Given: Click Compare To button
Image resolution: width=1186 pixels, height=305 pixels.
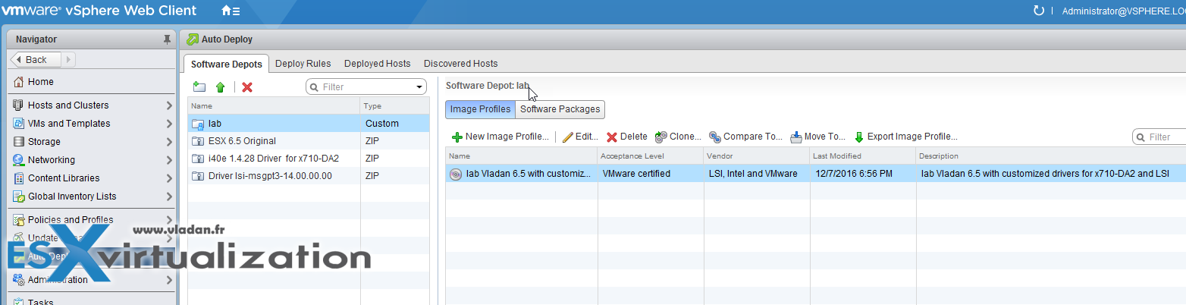Looking at the screenshot, I should tap(745, 137).
